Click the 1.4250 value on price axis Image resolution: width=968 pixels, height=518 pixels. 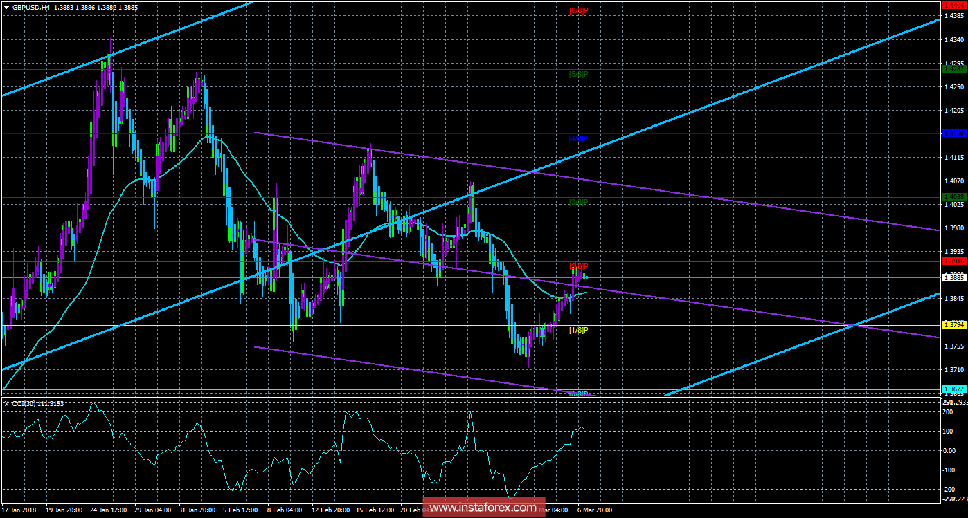tap(953, 87)
